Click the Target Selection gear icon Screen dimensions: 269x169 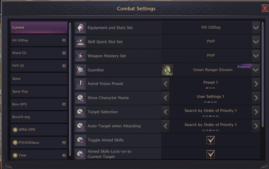point(80,112)
